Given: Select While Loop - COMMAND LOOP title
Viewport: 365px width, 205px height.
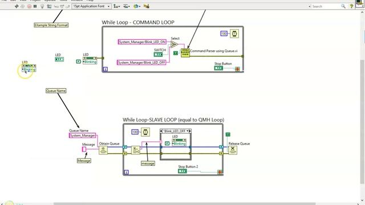Looking at the screenshot, I should click(138, 22).
